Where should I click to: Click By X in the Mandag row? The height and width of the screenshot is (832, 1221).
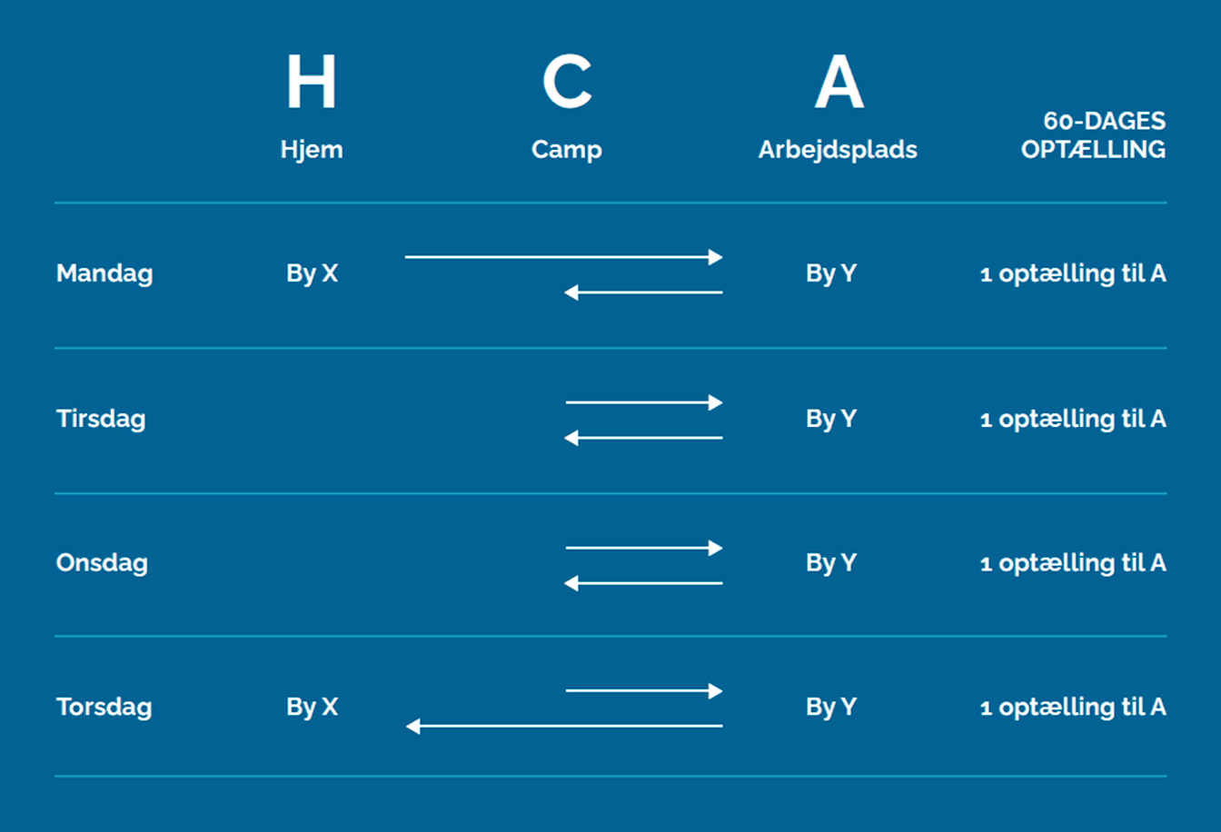click(312, 273)
